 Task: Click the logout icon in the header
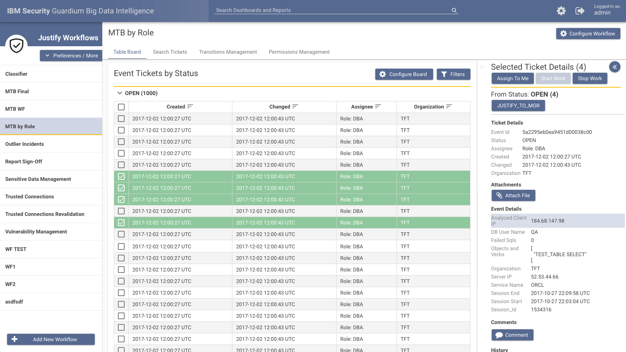coord(580,11)
